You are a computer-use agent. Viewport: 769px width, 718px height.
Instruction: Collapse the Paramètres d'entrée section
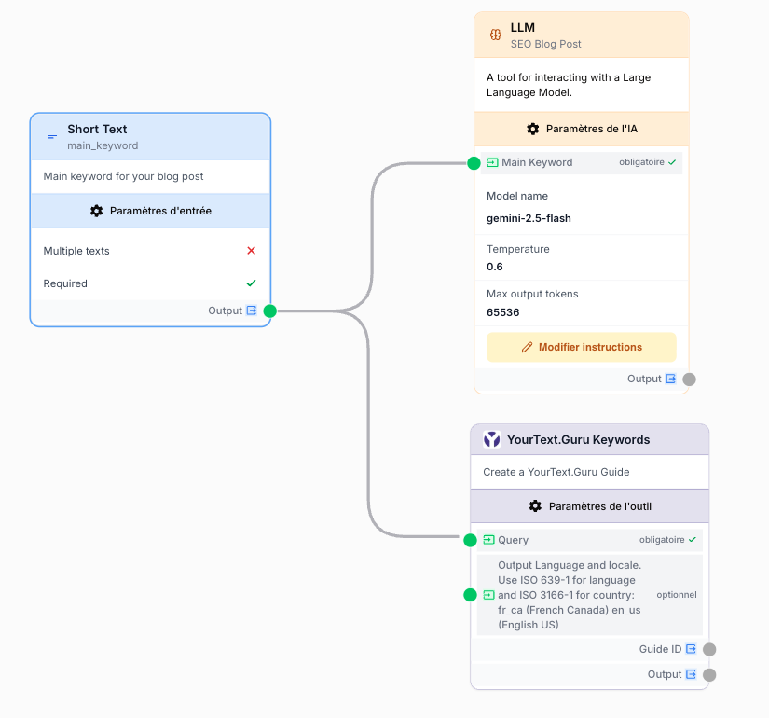tap(150, 211)
